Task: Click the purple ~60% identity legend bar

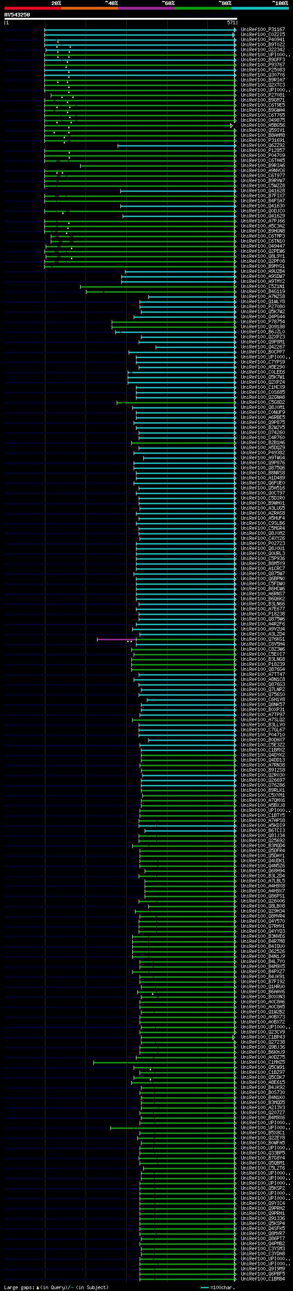Action: (147, 8)
